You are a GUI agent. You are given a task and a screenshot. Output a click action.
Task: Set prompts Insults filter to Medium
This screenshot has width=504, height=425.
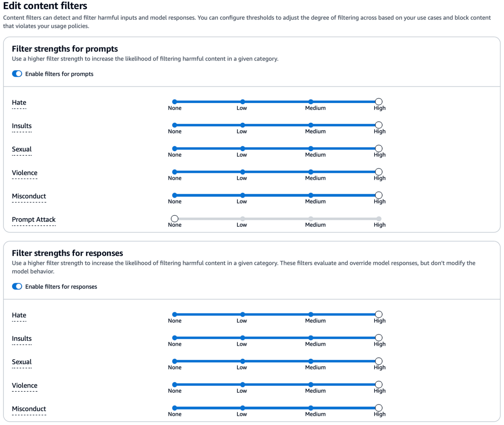(311, 125)
